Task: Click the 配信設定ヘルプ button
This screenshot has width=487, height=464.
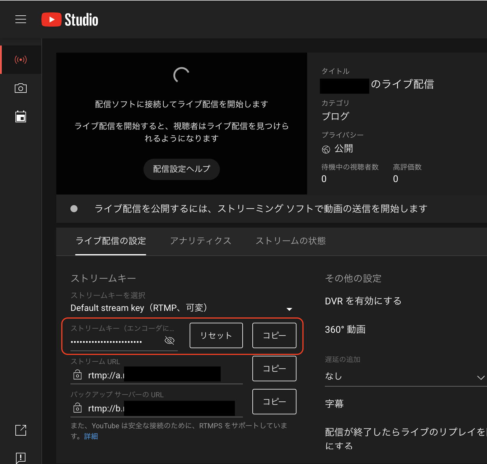Action: pyautogui.click(x=181, y=169)
